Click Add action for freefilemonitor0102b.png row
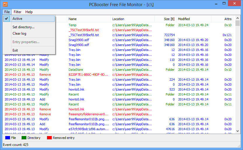 pyautogui.click(x=42, y=124)
